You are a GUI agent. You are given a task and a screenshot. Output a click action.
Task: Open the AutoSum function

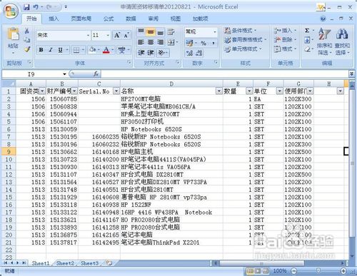[x=307, y=31]
